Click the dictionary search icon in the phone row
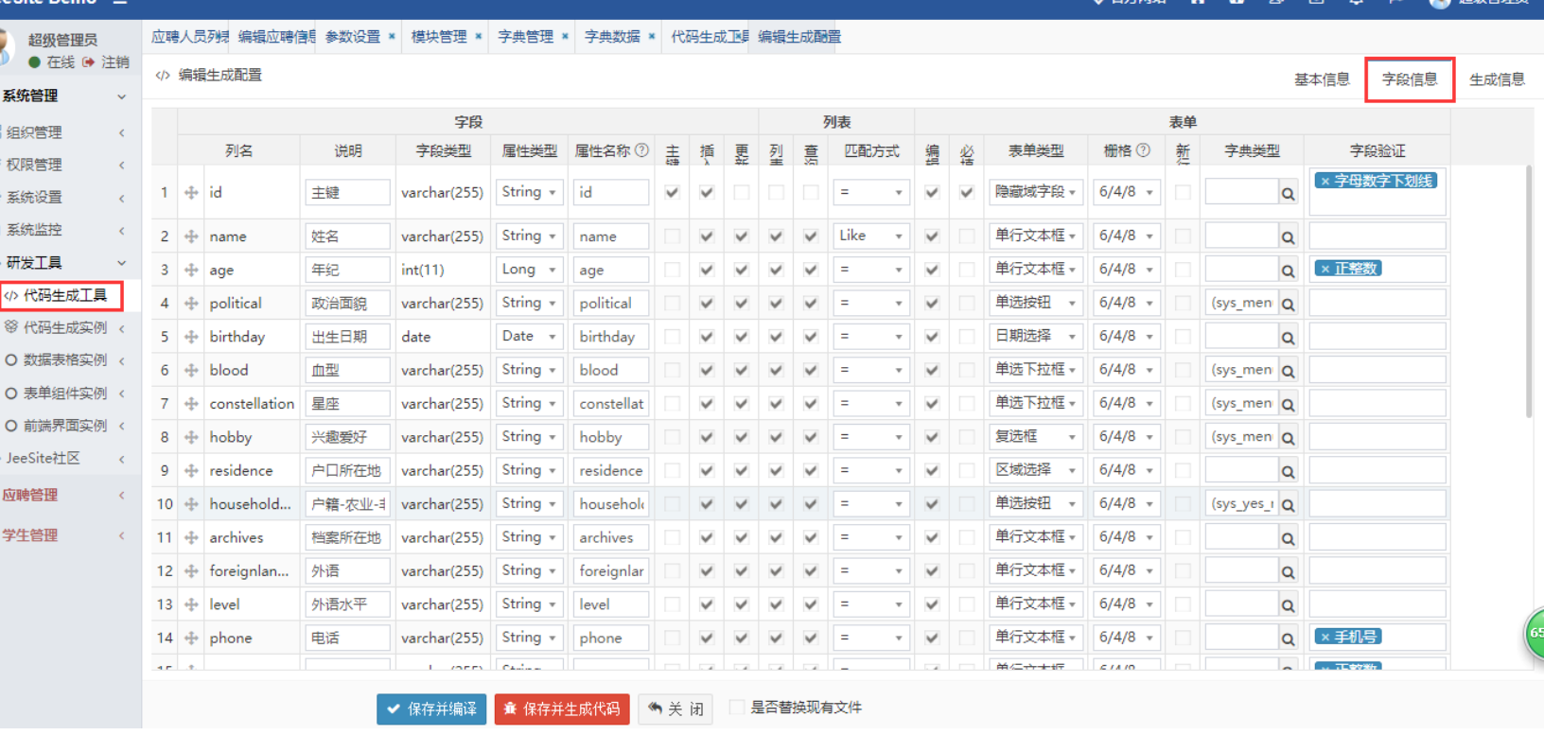Viewport: 1544px width, 735px height. coord(1288,639)
